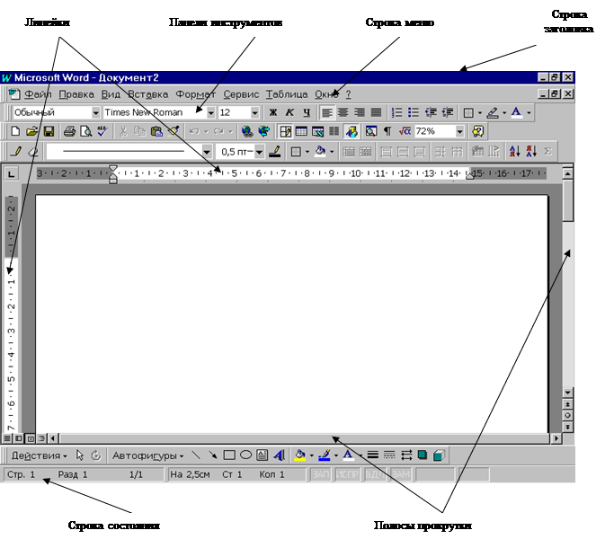Click vertical scrollbar down arrow
Image resolution: width=614 pixels, height=548 pixels.
[x=568, y=393]
